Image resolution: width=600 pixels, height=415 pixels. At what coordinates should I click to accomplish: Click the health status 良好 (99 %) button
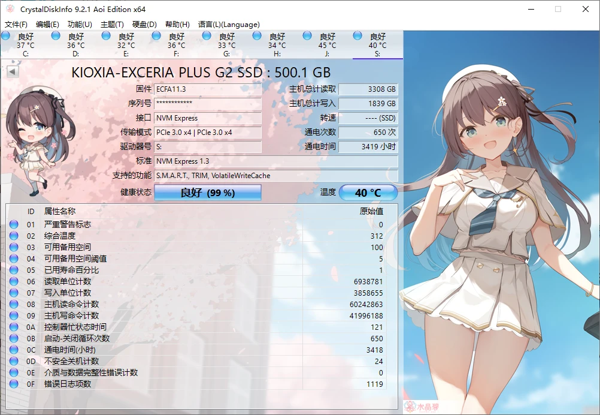(x=207, y=193)
